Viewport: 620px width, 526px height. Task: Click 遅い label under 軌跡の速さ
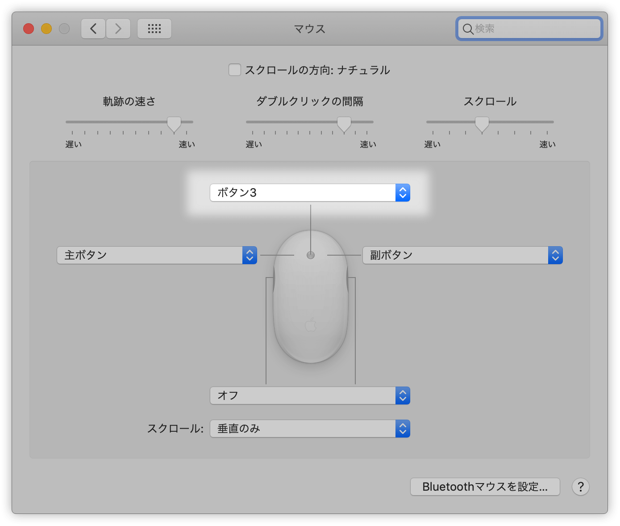74,144
